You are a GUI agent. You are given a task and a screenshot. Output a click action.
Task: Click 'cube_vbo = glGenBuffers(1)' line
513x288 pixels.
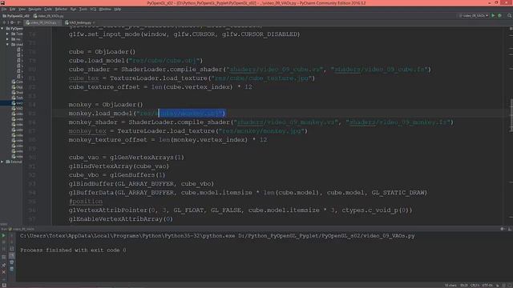117,175
